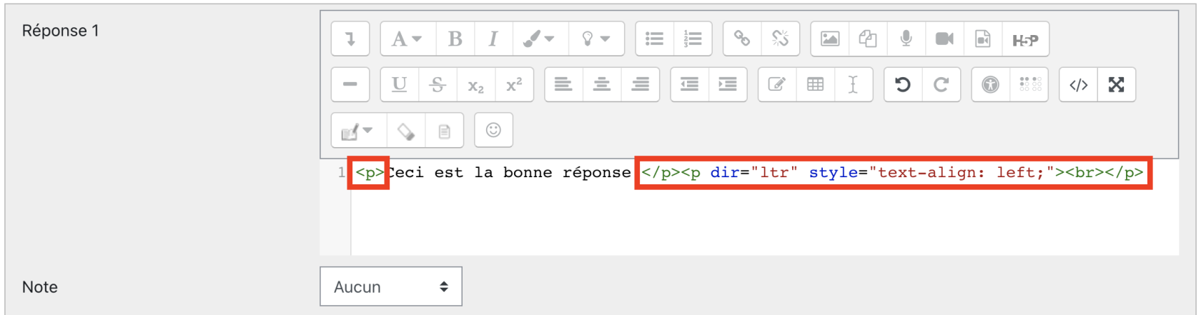Apply italic formatting to text

click(x=493, y=39)
